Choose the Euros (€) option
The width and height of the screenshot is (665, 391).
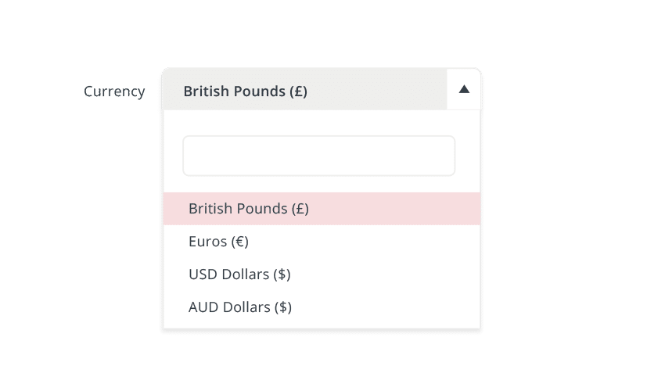pos(219,242)
